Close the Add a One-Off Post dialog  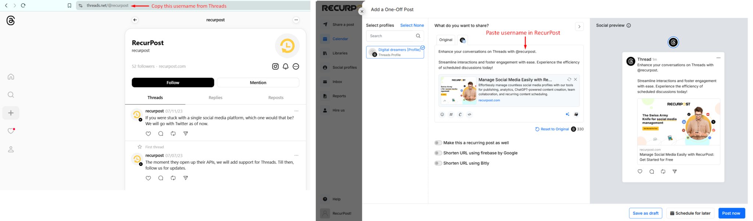[x=362, y=11]
